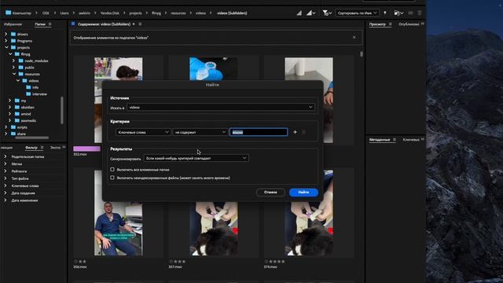The width and height of the screenshot is (503, 283).
Task: Switch to the Folders tab
Action: pyautogui.click(x=40, y=24)
